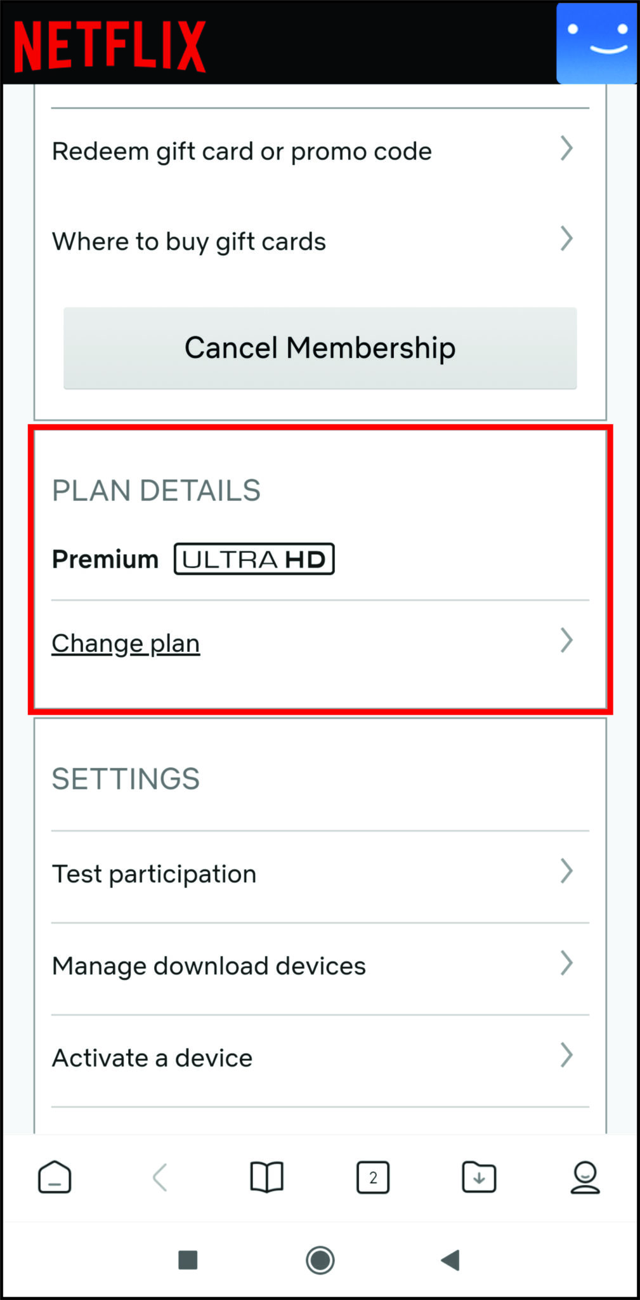The image size is (640, 1300).
Task: Open the downloads folder icon
Action: click(479, 1177)
